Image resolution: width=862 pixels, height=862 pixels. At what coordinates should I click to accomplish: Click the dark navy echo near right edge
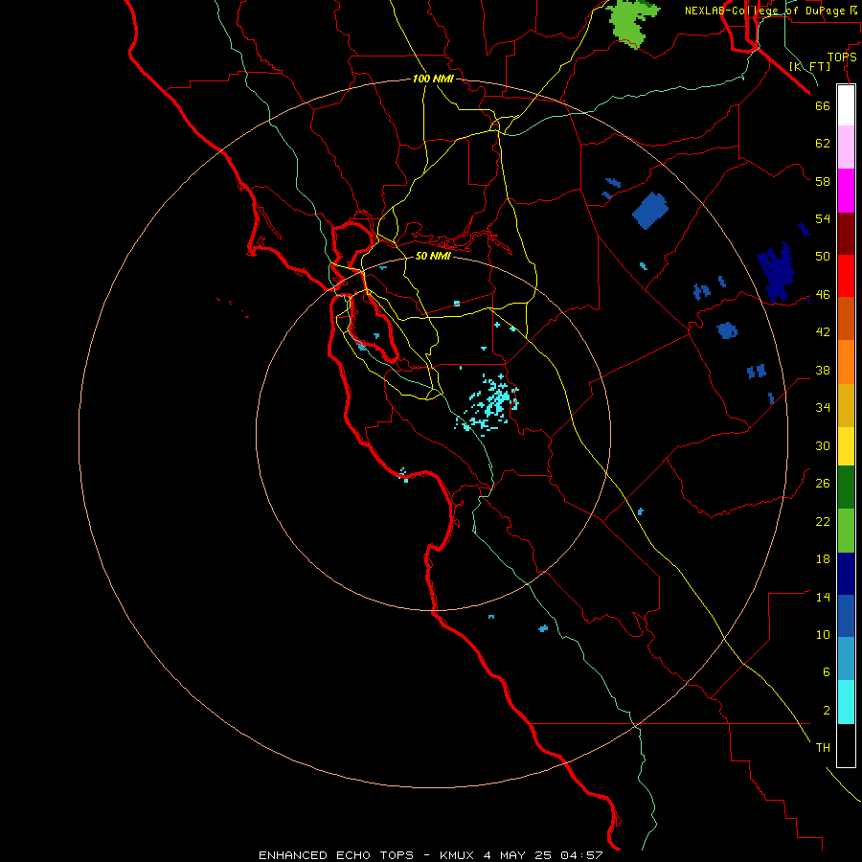pos(776,273)
